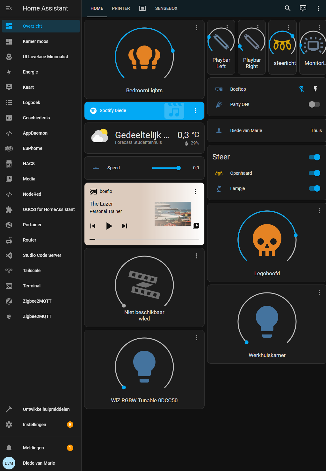Click the AppDaemon icon in the sidebar
The image size is (326, 471).
[9, 133]
